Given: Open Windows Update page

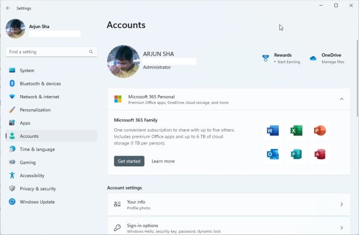Looking at the screenshot, I should (x=52, y=202).
